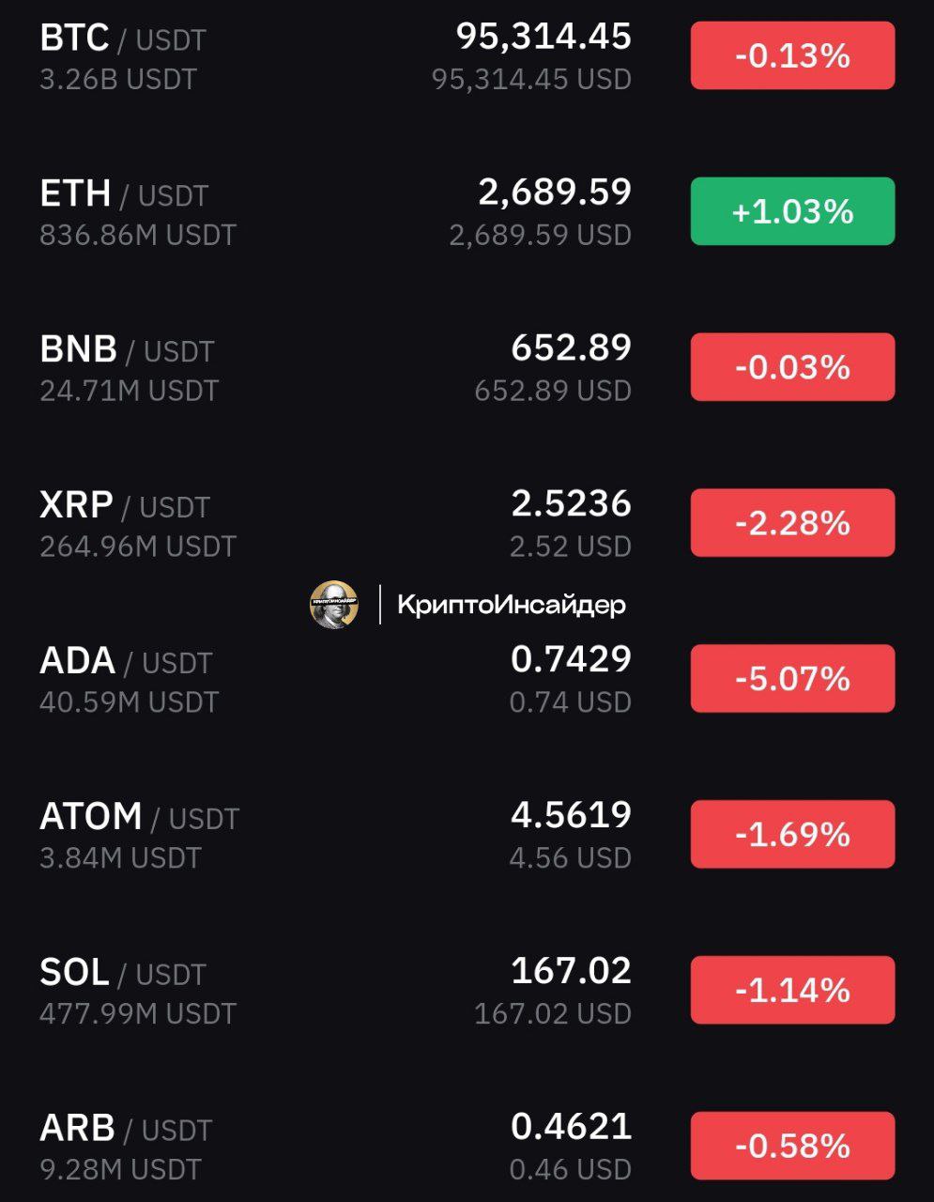Tap the SOL -1.14% change badge

pos(792,991)
